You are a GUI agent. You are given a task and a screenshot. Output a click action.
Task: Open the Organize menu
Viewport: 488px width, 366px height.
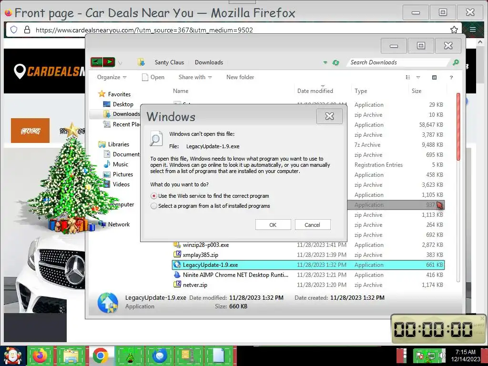pyautogui.click(x=112, y=77)
